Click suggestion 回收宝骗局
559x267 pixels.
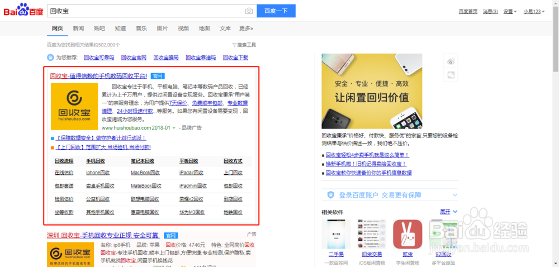coord(166,58)
